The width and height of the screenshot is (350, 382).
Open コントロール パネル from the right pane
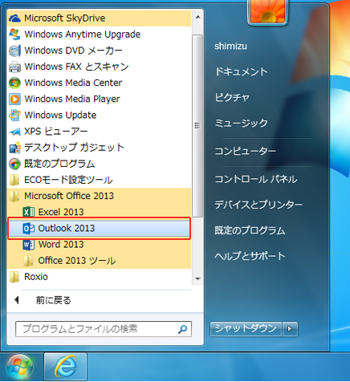[255, 179]
